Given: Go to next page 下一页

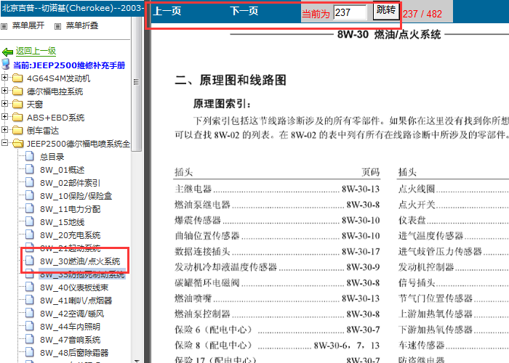Looking at the screenshot, I should [x=244, y=12].
